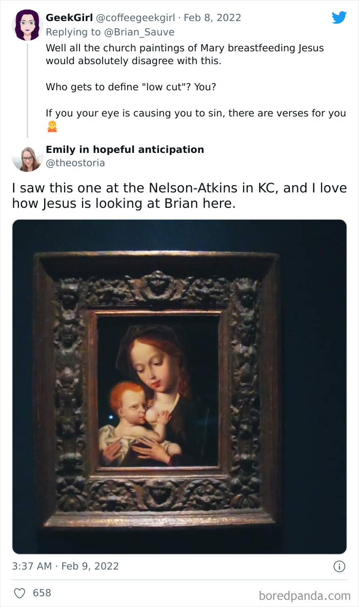Open the 3:37 AM · Feb 9, 2022 timestamp
Viewport: 359px width, 607px height.
[x=66, y=566]
